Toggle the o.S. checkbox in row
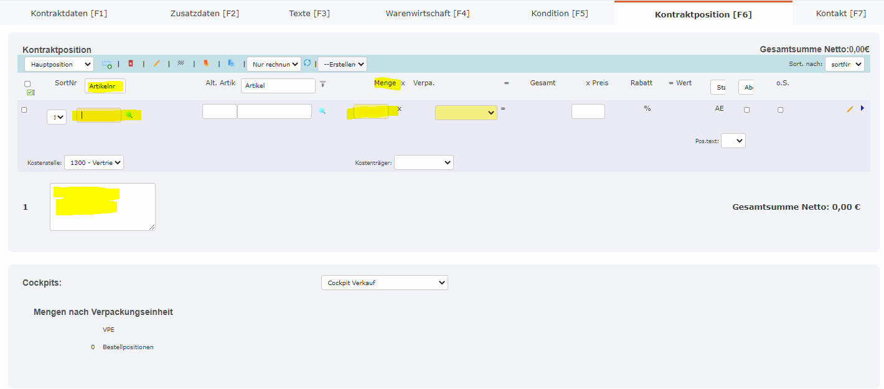This screenshot has width=884, height=389. 781,110
